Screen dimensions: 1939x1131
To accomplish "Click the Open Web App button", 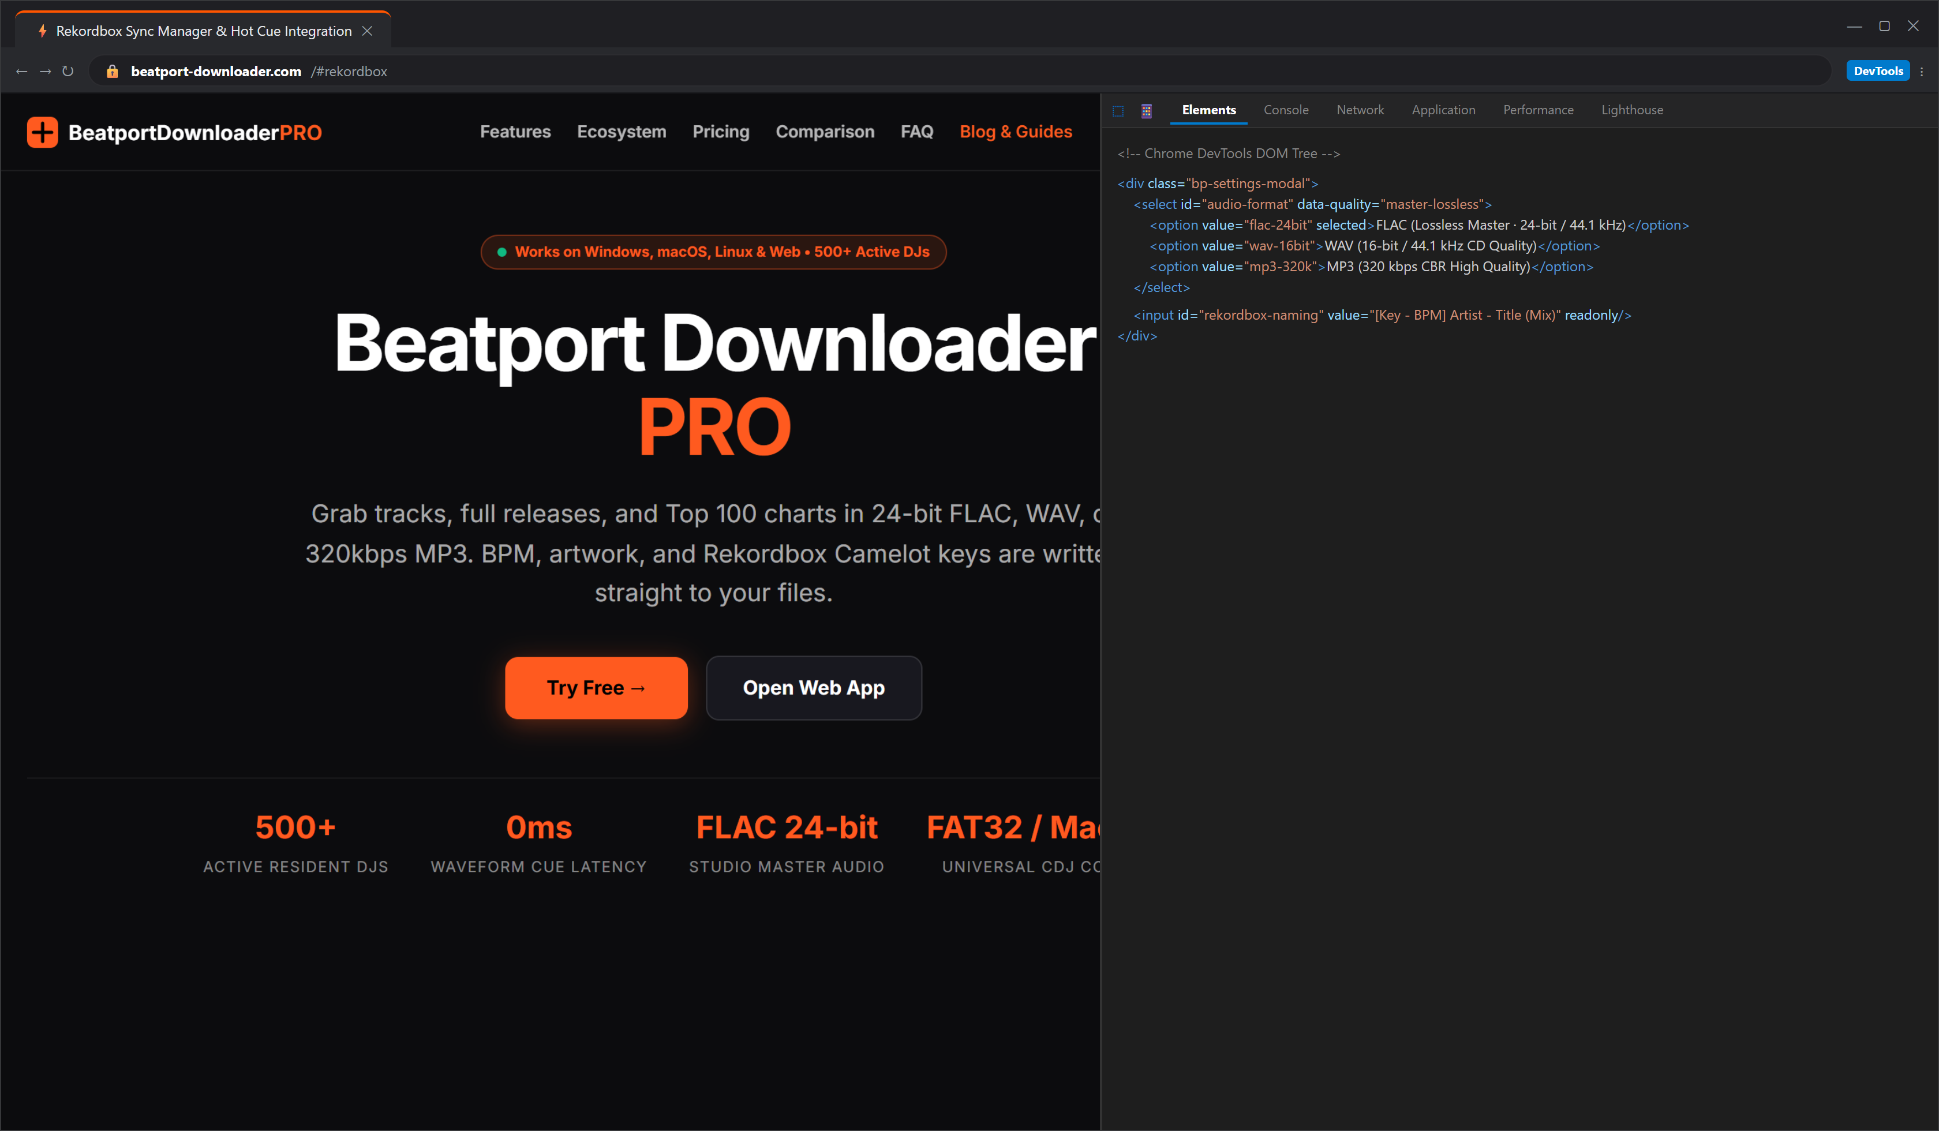I will click(x=813, y=688).
